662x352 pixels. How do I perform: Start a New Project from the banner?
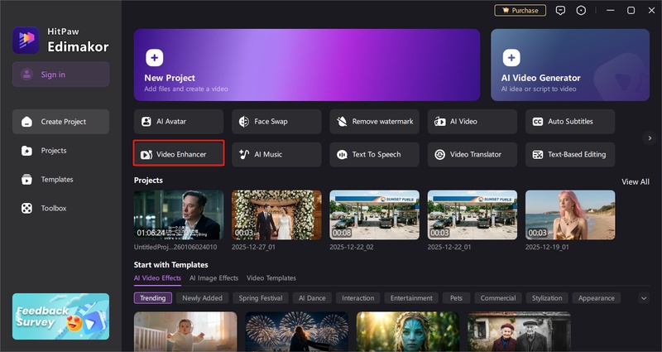[x=307, y=65]
